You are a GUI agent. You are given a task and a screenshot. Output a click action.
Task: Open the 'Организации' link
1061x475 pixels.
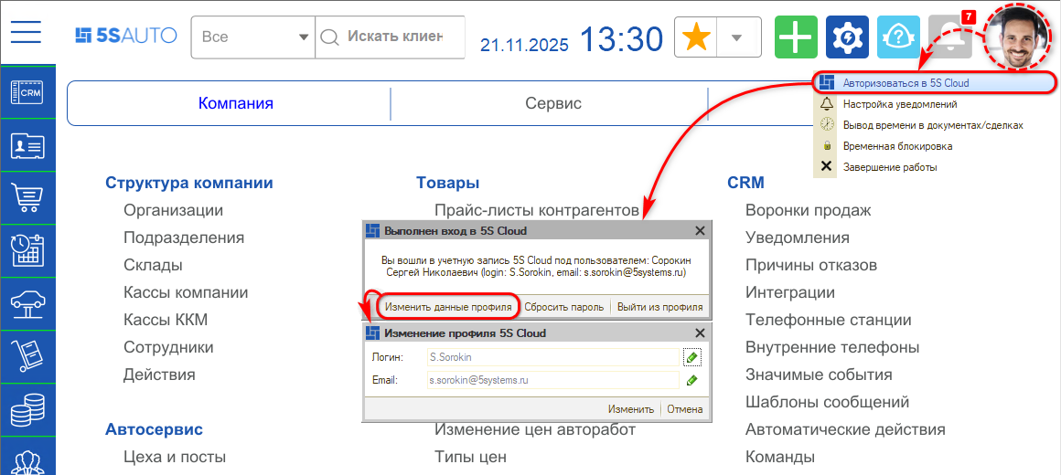173,210
